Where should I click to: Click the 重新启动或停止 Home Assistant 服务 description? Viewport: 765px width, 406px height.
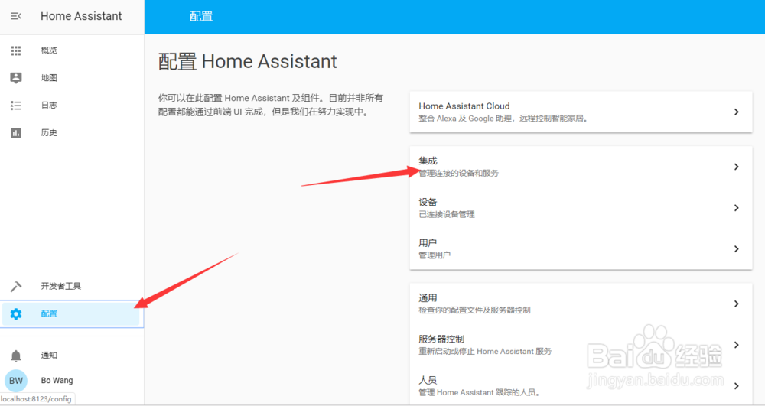click(485, 352)
